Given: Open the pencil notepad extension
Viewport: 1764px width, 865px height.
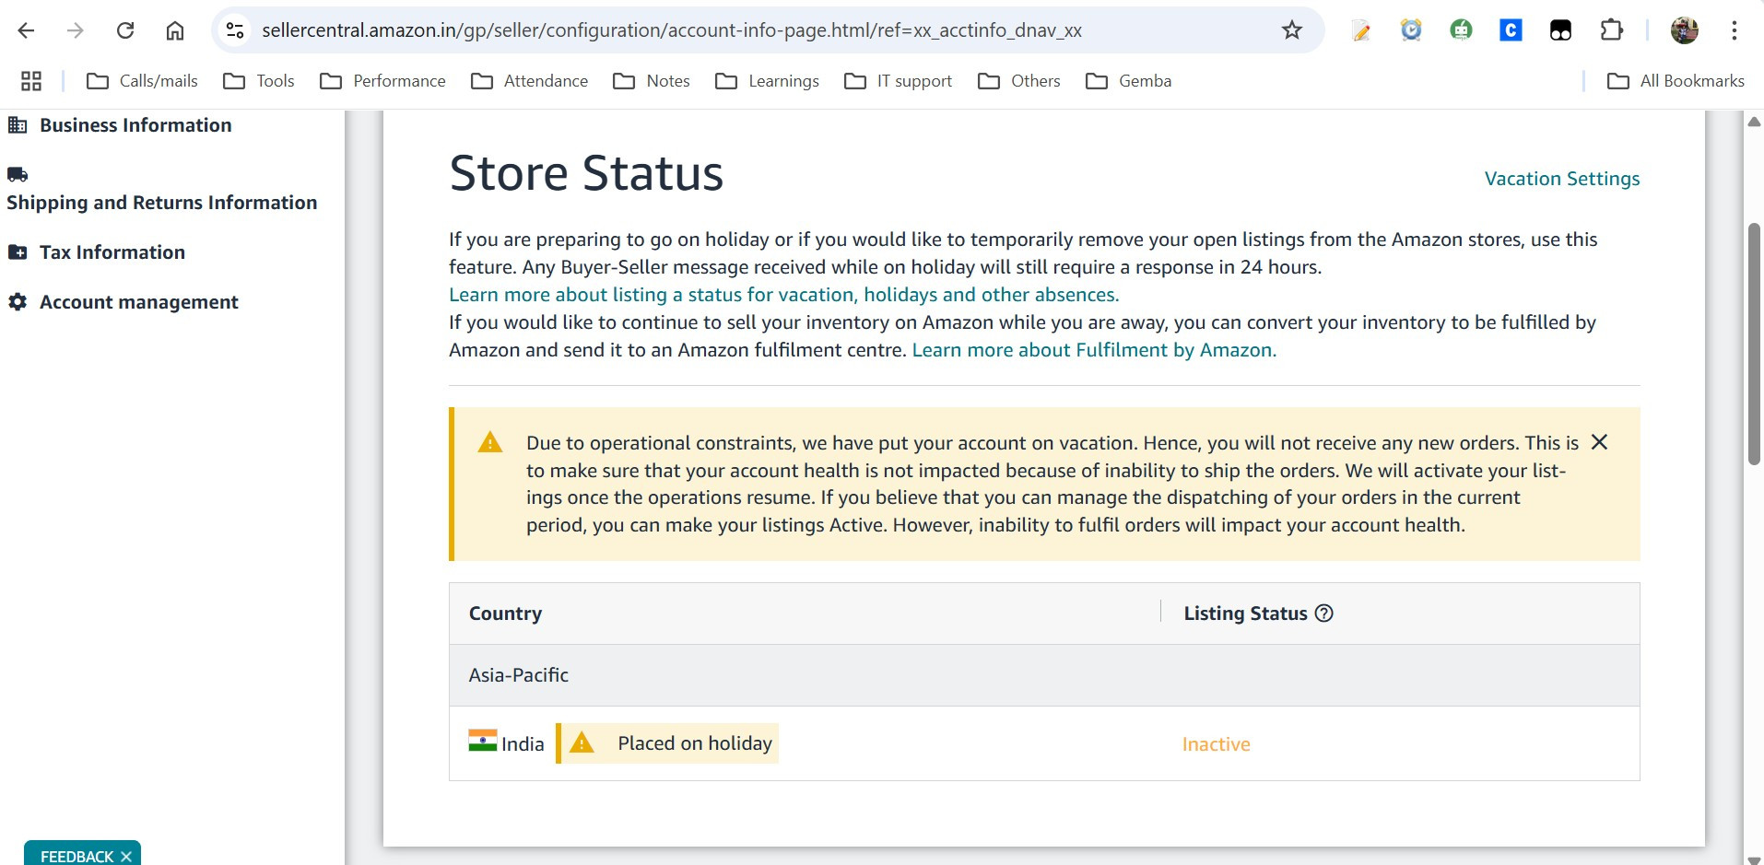Looking at the screenshot, I should 1361,30.
